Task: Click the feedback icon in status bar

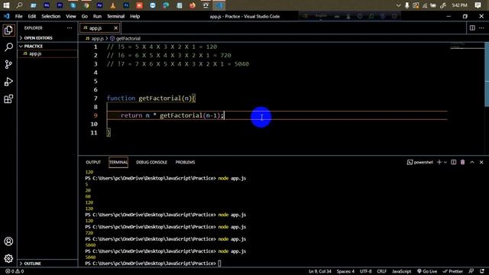Action: [x=471, y=271]
